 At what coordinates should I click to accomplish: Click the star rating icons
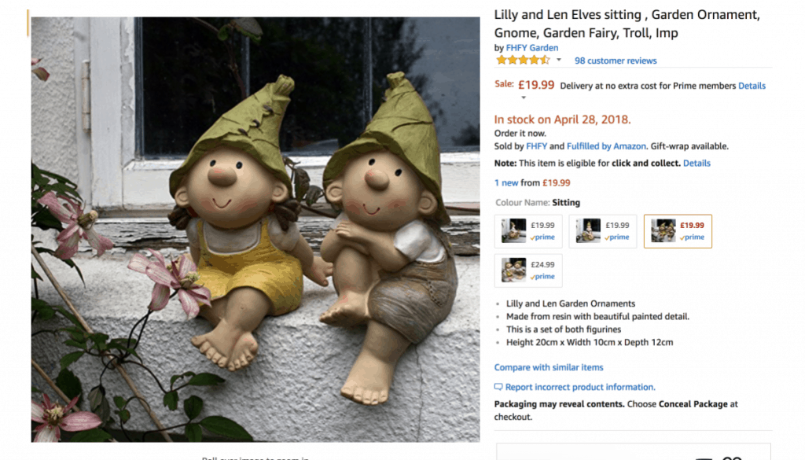523,60
